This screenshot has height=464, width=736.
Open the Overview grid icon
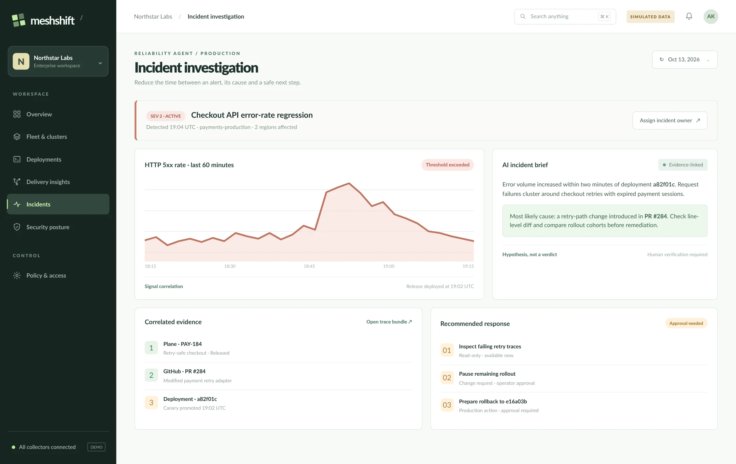click(17, 114)
